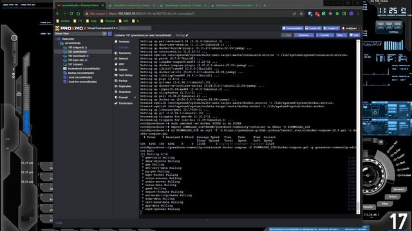Open Task History in container menu
The height and width of the screenshot is (231, 412).
(x=126, y=76)
